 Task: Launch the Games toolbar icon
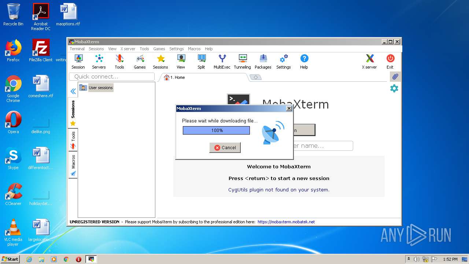point(140,62)
